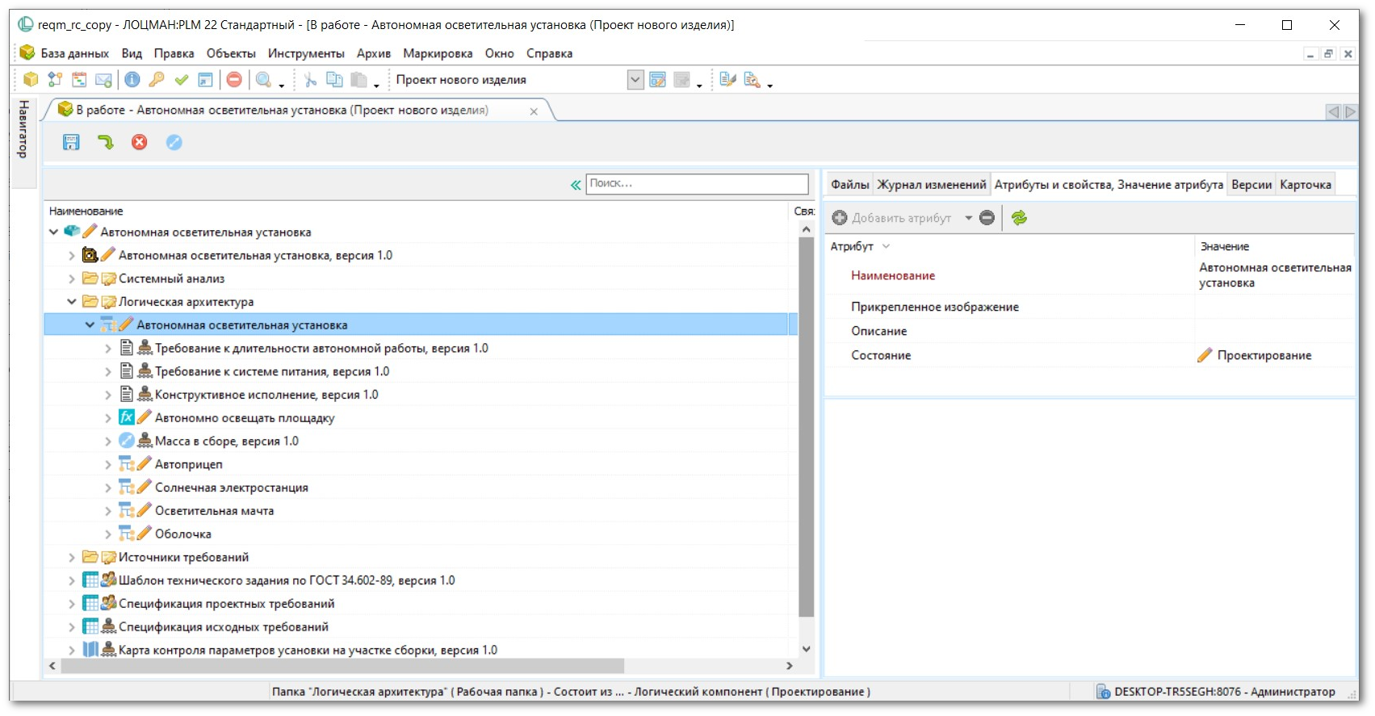This screenshot has width=1375, height=716.
Task: Click the blue info icon in toolbar
Action: [132, 80]
